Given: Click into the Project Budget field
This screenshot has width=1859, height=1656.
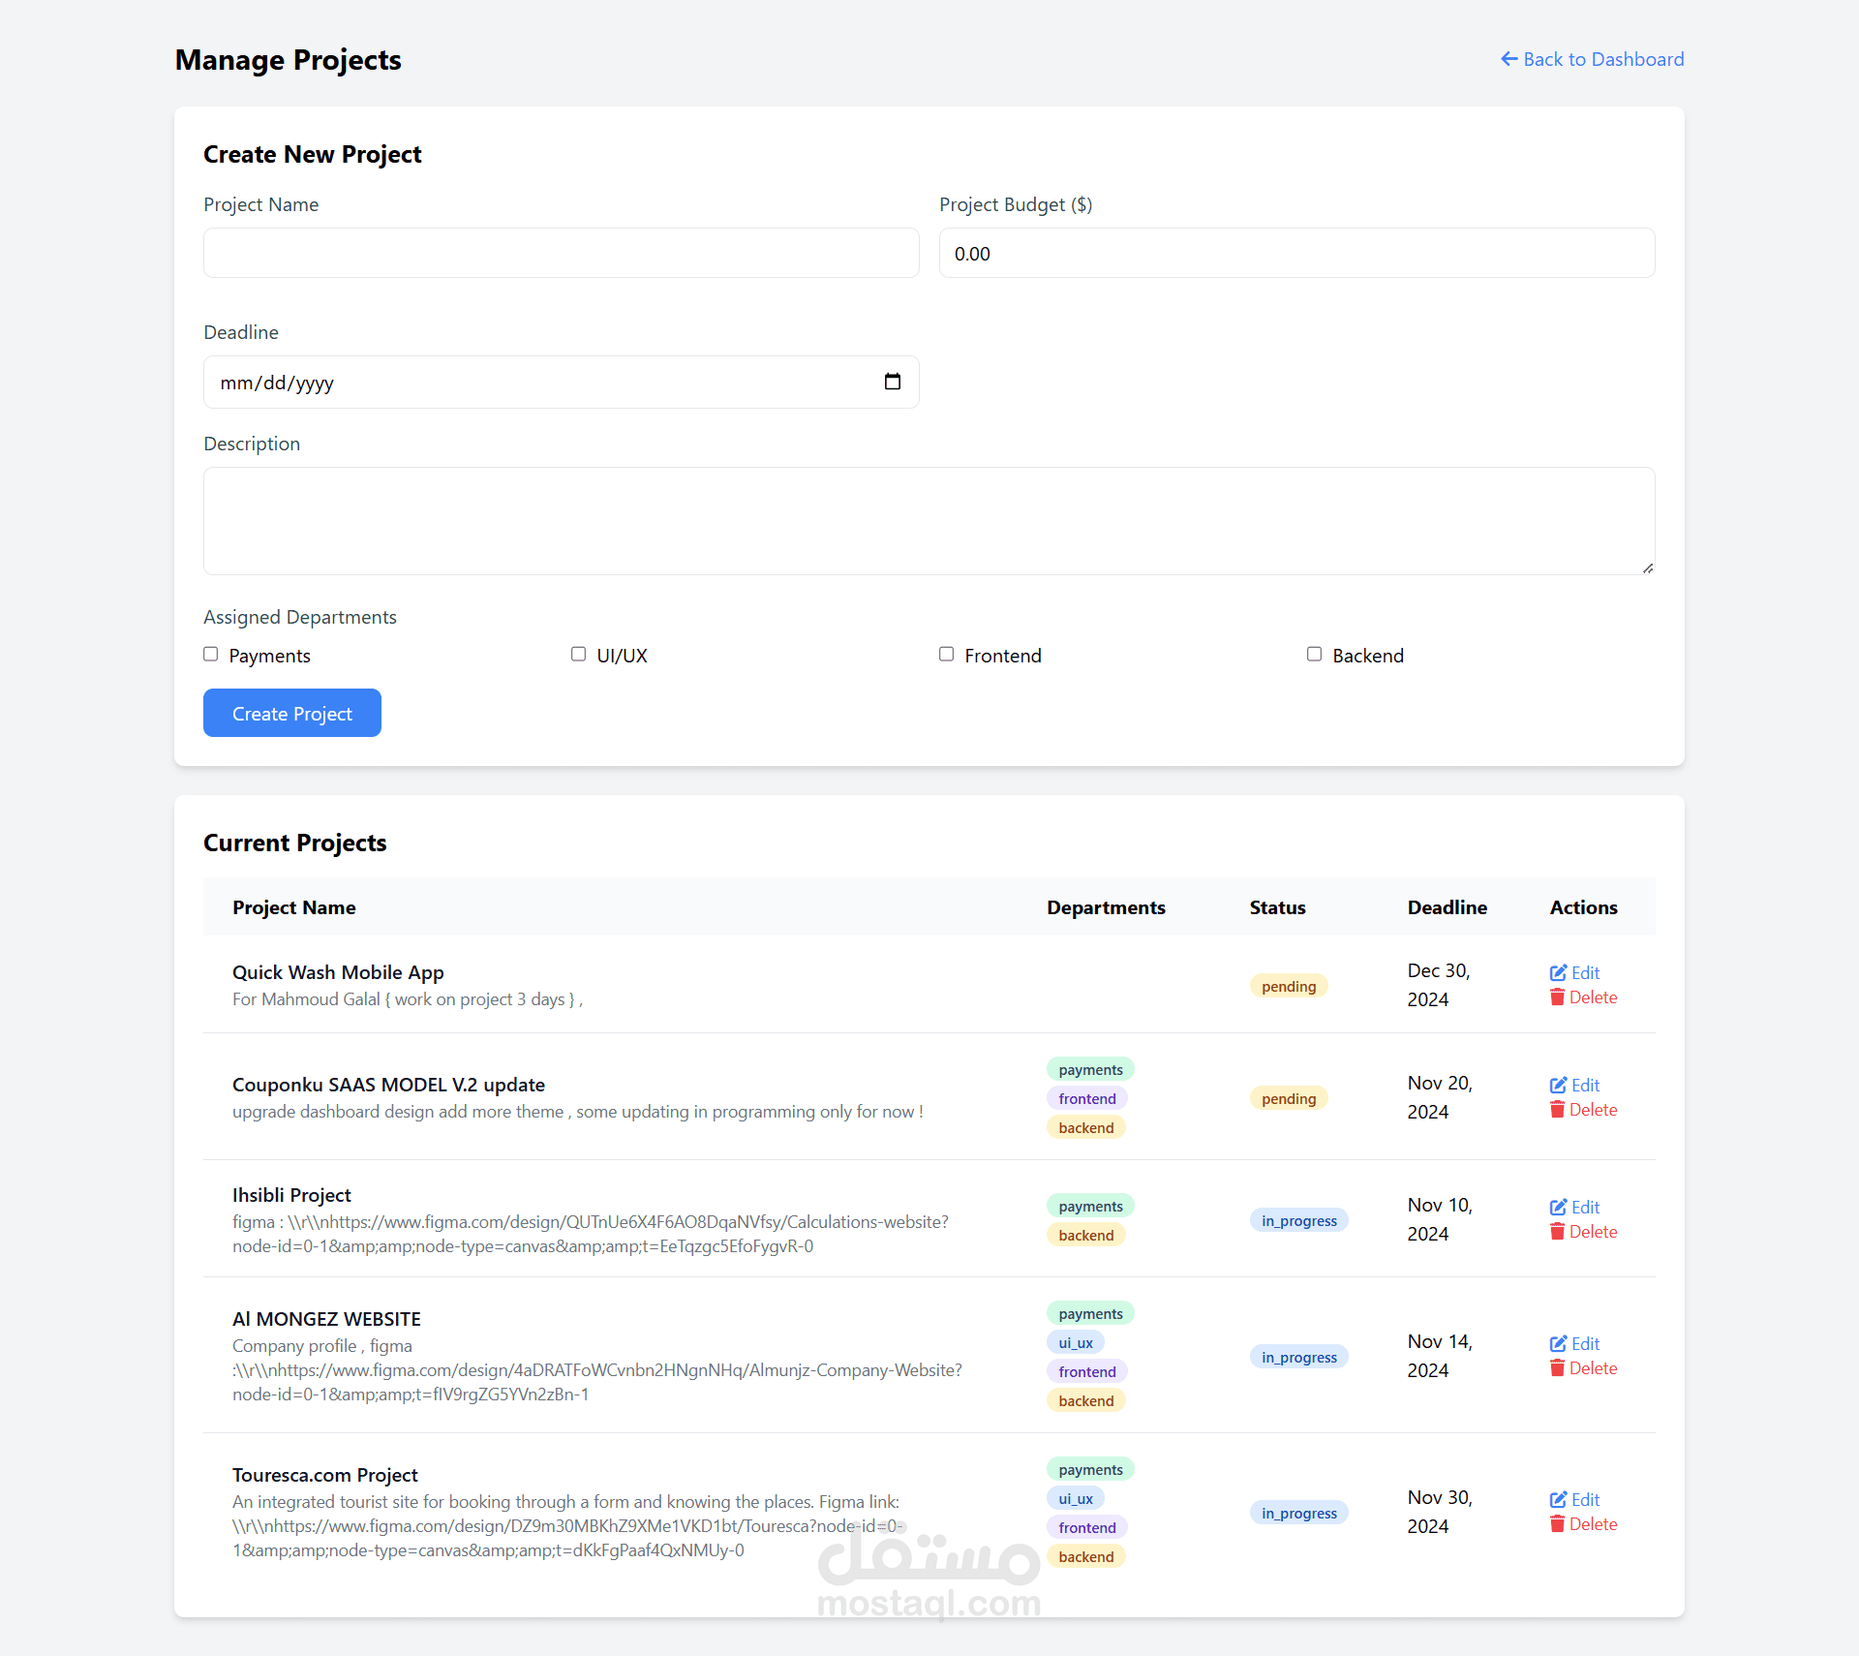Looking at the screenshot, I should (1296, 253).
